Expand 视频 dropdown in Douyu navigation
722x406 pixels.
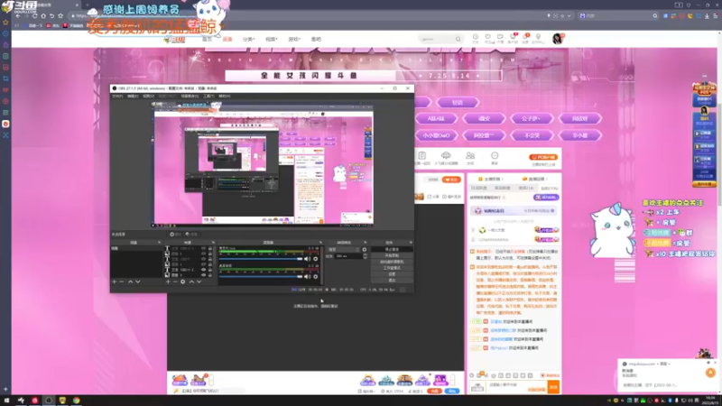click(x=272, y=39)
